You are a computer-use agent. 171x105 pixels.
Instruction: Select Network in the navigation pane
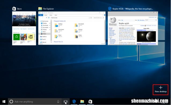(43, 42)
